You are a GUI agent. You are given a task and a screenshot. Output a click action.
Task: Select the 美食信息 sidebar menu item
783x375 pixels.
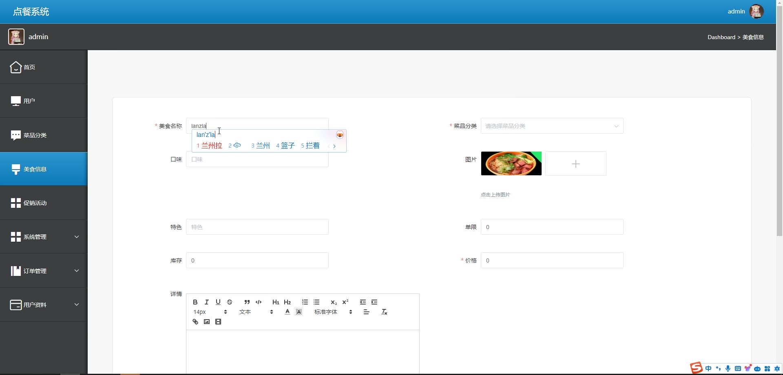tap(44, 169)
